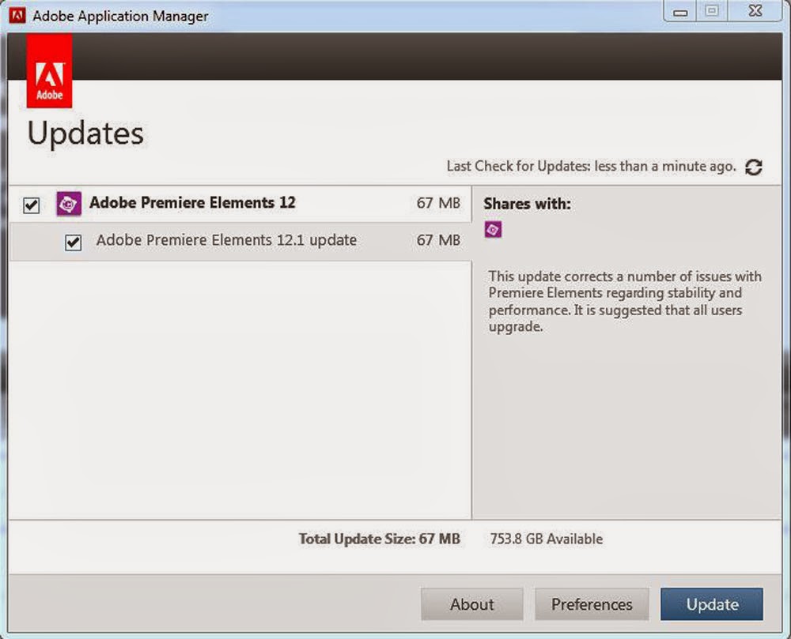This screenshot has width=791, height=639.
Task: Click the Total Update Size: 67 MB text
Action: tap(380, 539)
